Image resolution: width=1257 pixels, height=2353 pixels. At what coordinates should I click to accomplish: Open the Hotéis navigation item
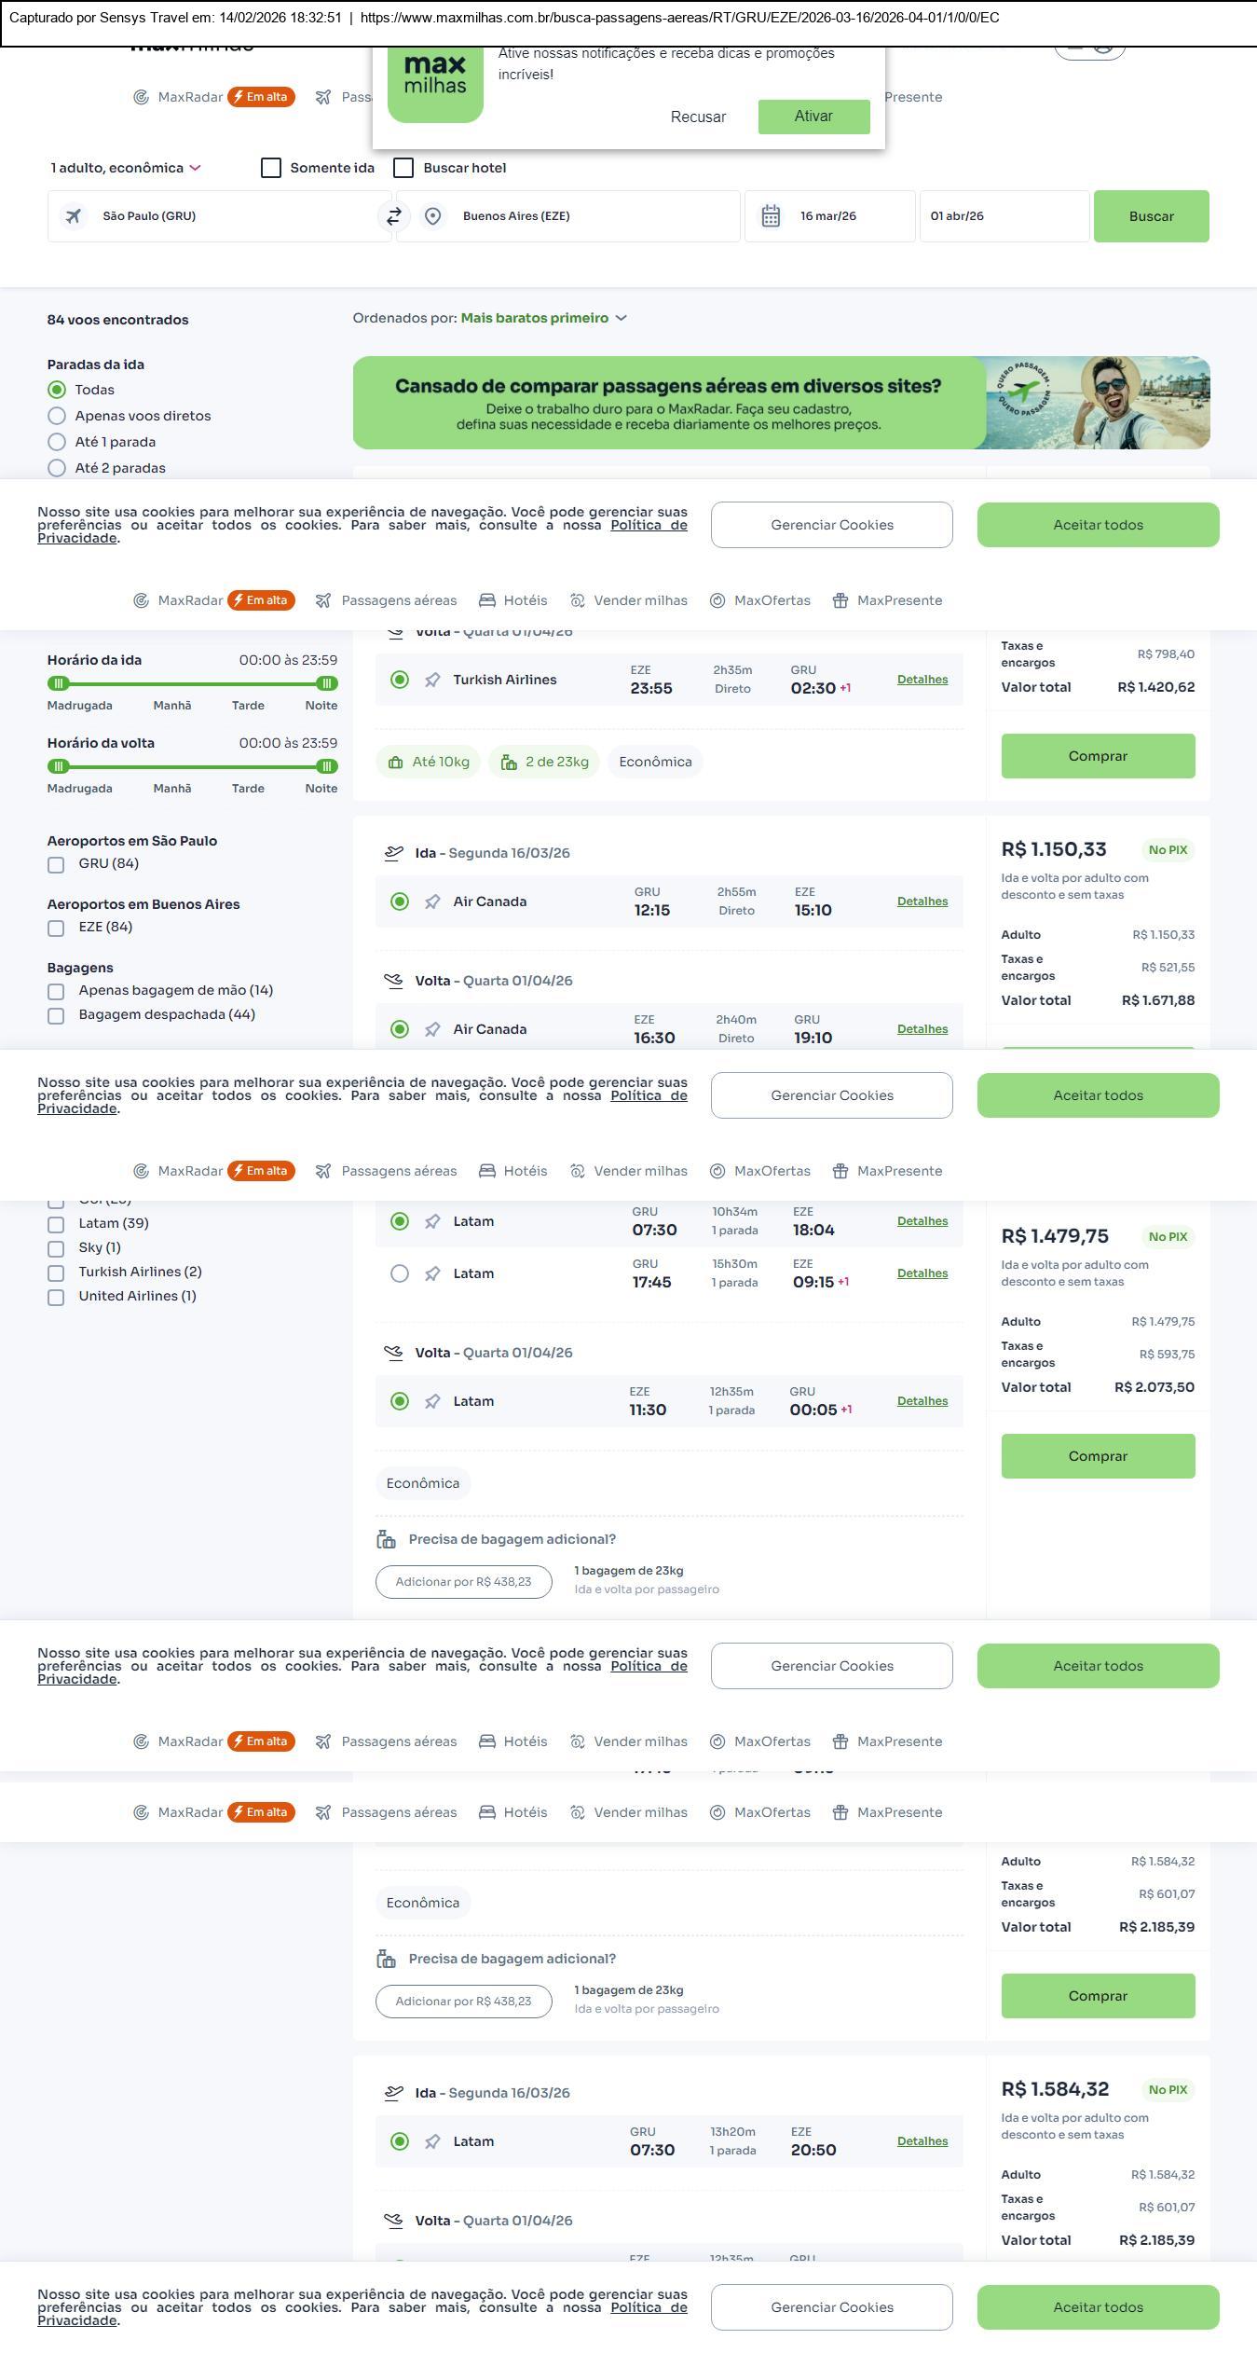point(513,600)
